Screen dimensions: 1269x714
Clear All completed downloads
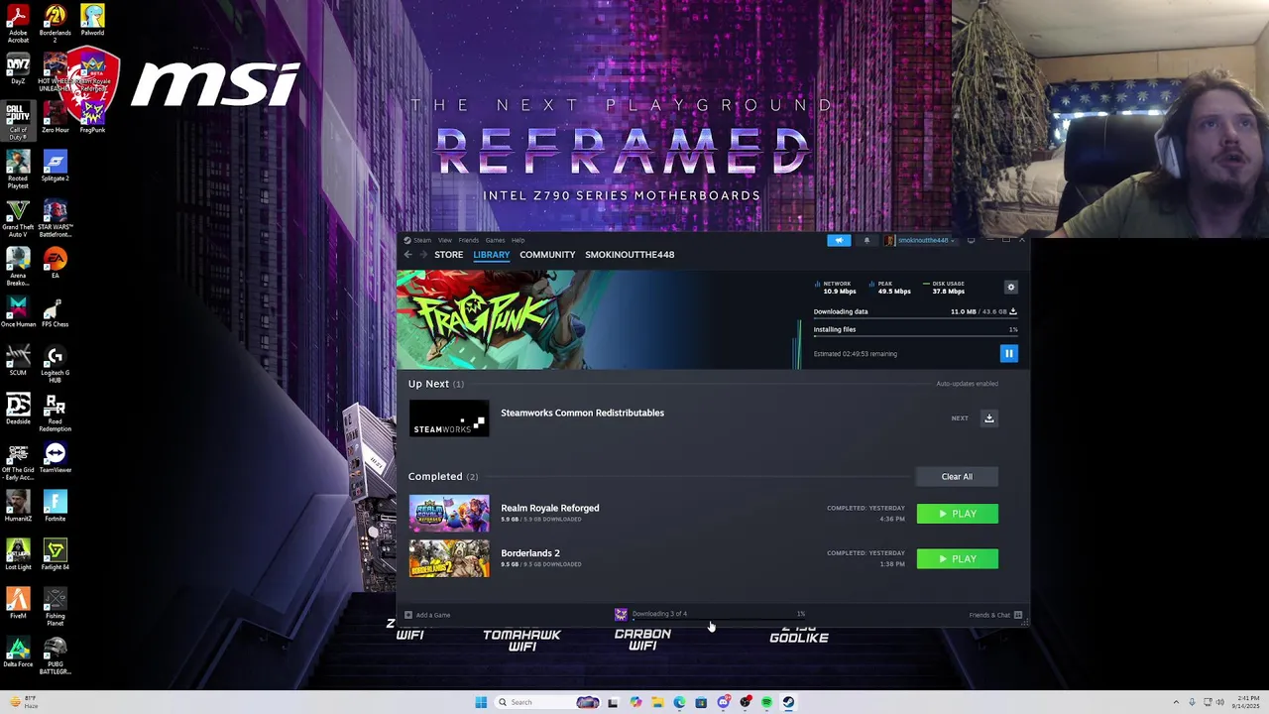coord(957,477)
